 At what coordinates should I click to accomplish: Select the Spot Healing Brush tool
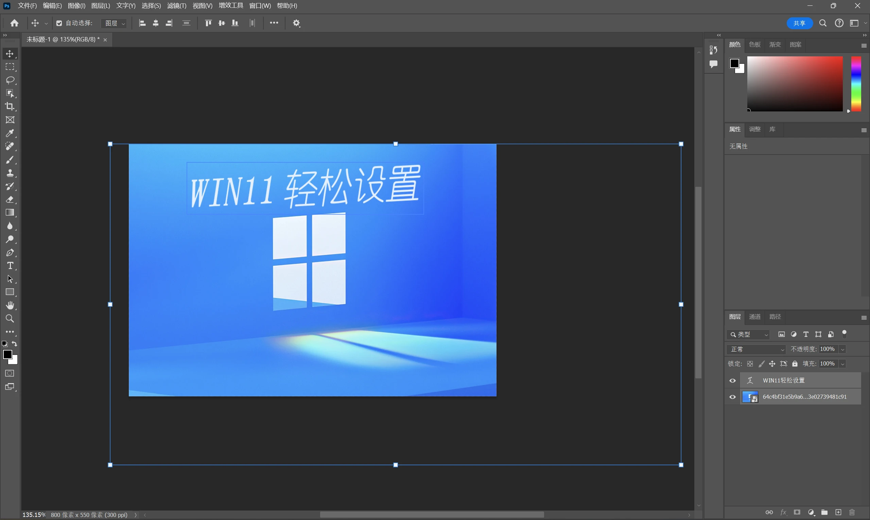coord(10,146)
